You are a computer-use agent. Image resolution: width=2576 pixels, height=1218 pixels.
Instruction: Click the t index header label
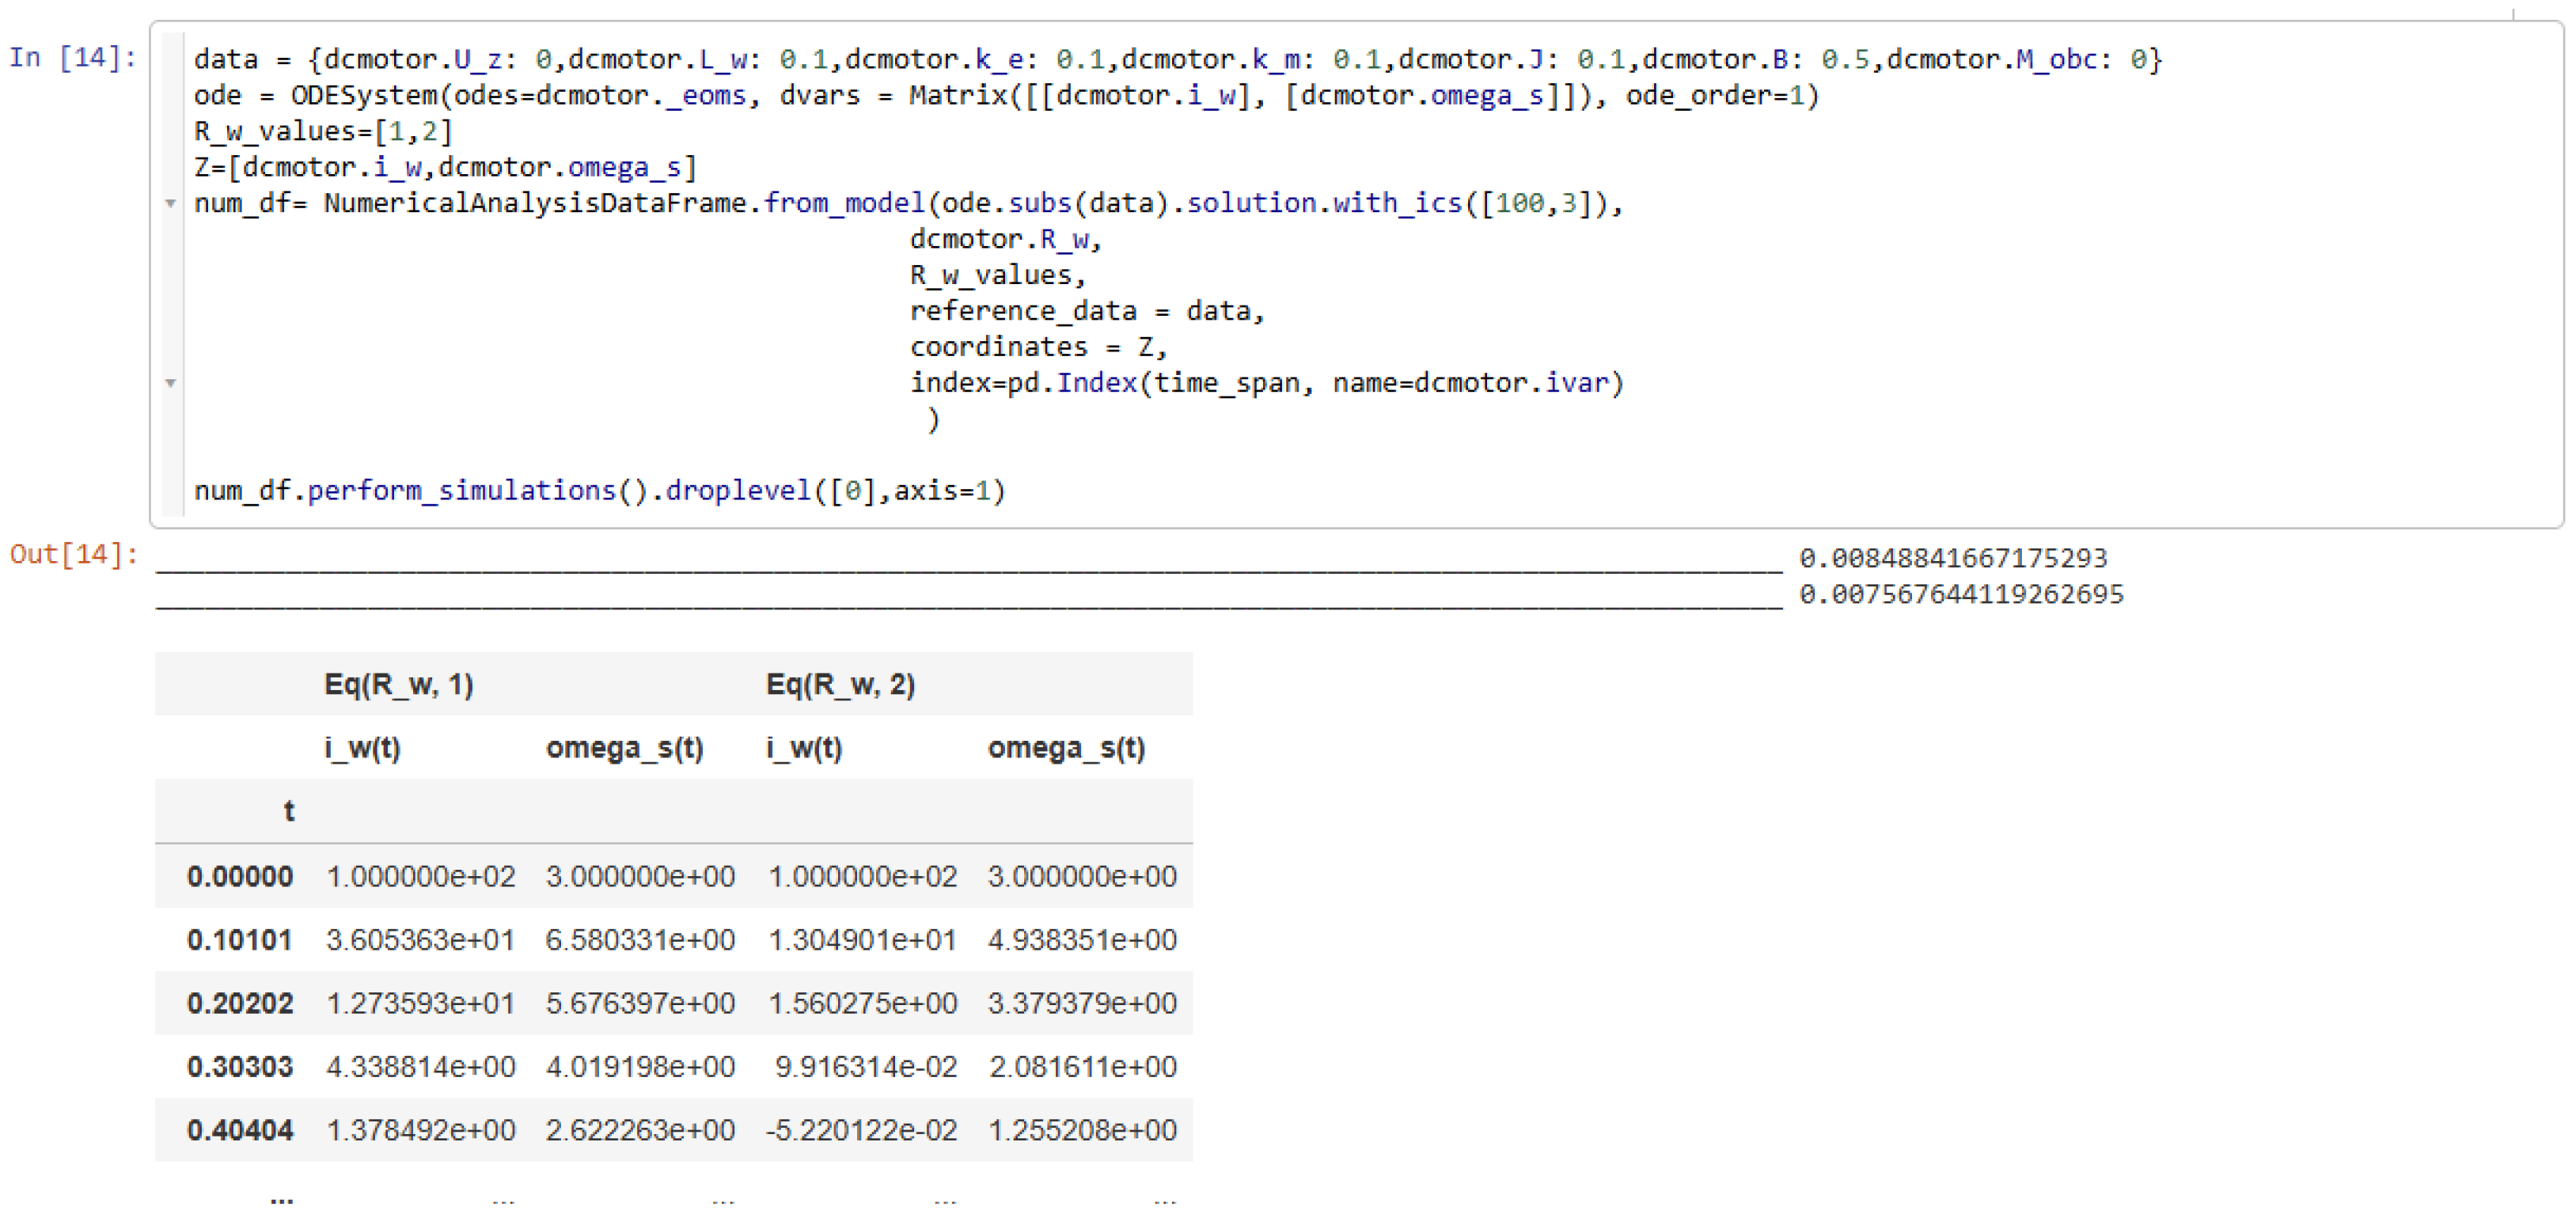(x=289, y=811)
